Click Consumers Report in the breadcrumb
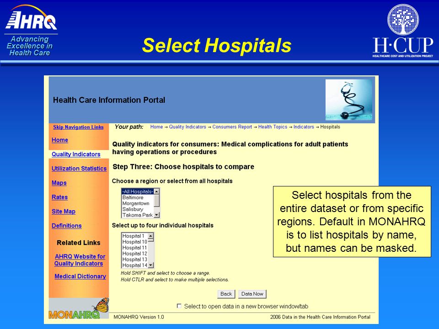The width and height of the screenshot is (439, 329). click(232, 127)
